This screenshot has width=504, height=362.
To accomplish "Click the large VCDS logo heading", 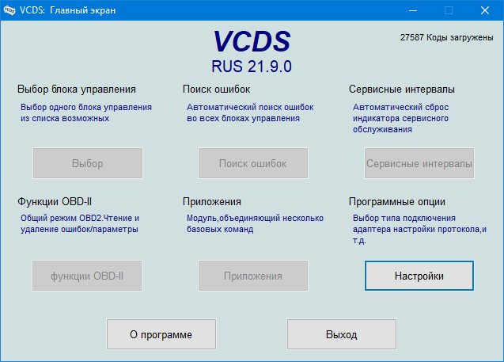I will pyautogui.click(x=252, y=41).
